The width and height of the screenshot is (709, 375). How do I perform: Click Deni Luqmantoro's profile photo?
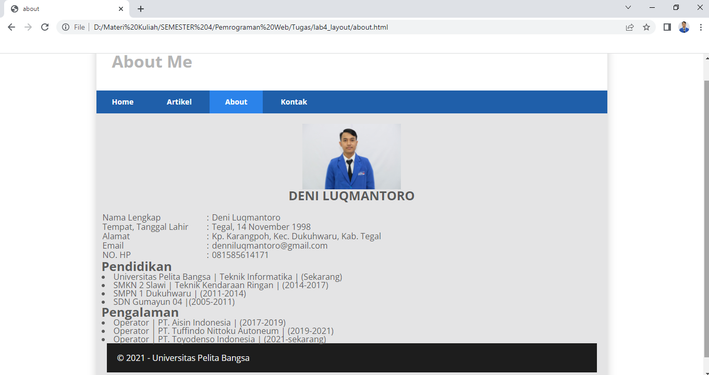(x=351, y=156)
